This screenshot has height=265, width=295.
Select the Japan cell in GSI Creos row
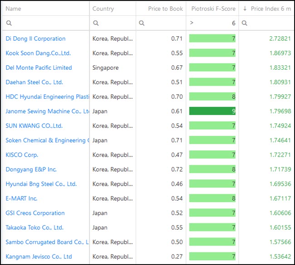100,213
